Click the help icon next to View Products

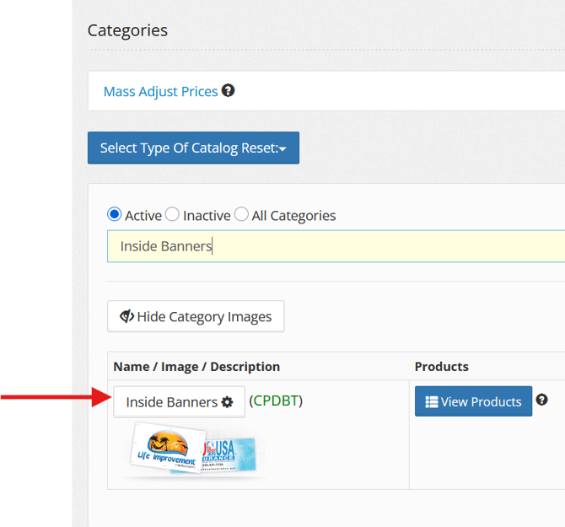point(542,401)
